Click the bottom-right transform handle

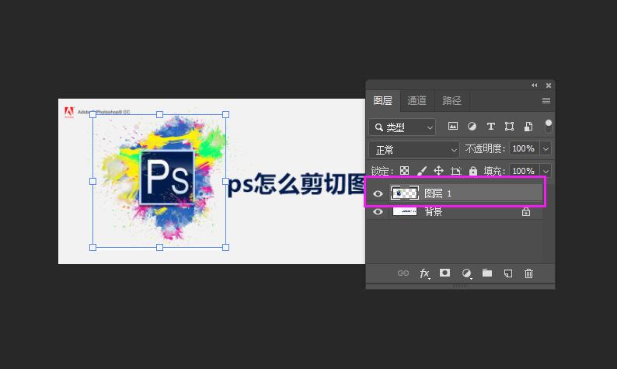225,248
